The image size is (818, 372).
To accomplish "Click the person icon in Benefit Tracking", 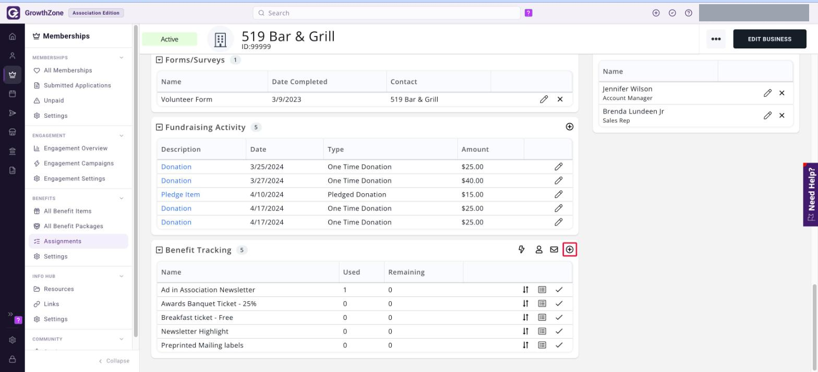I will pos(539,250).
